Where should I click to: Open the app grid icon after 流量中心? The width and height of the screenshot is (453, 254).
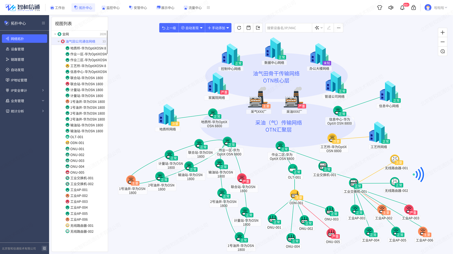click(208, 8)
